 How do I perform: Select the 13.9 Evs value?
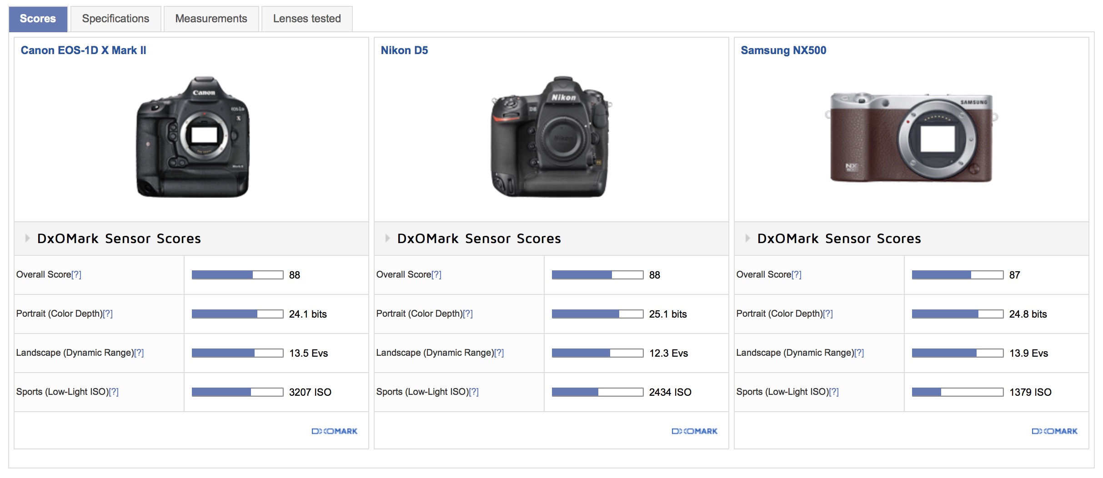click(1028, 353)
